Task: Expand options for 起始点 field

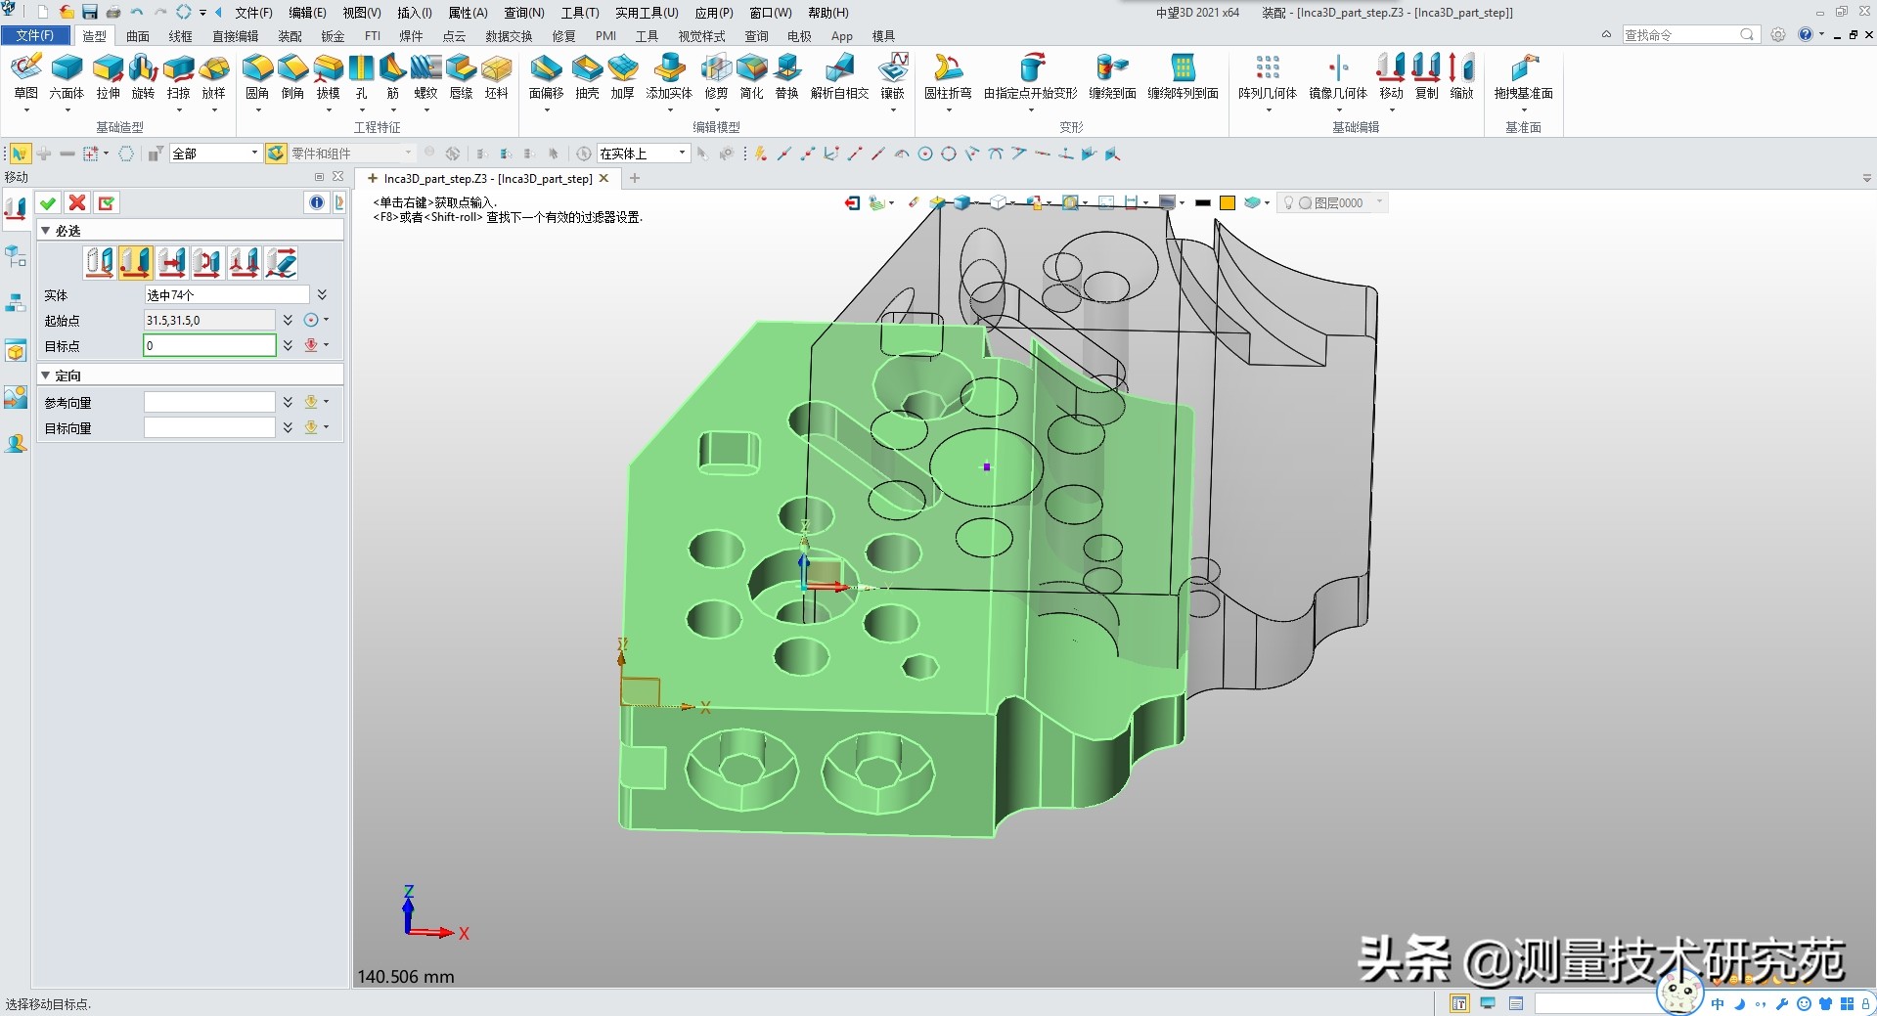Action: [288, 320]
